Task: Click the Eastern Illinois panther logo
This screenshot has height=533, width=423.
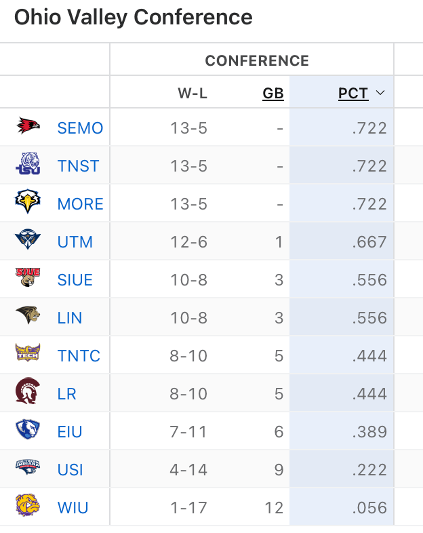Action: coord(28,431)
